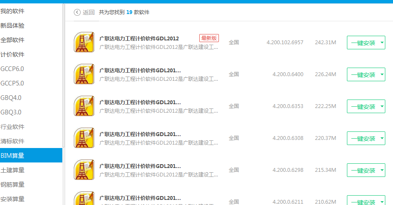
Task: Click the 最新版 badge
Action: [x=209, y=38]
